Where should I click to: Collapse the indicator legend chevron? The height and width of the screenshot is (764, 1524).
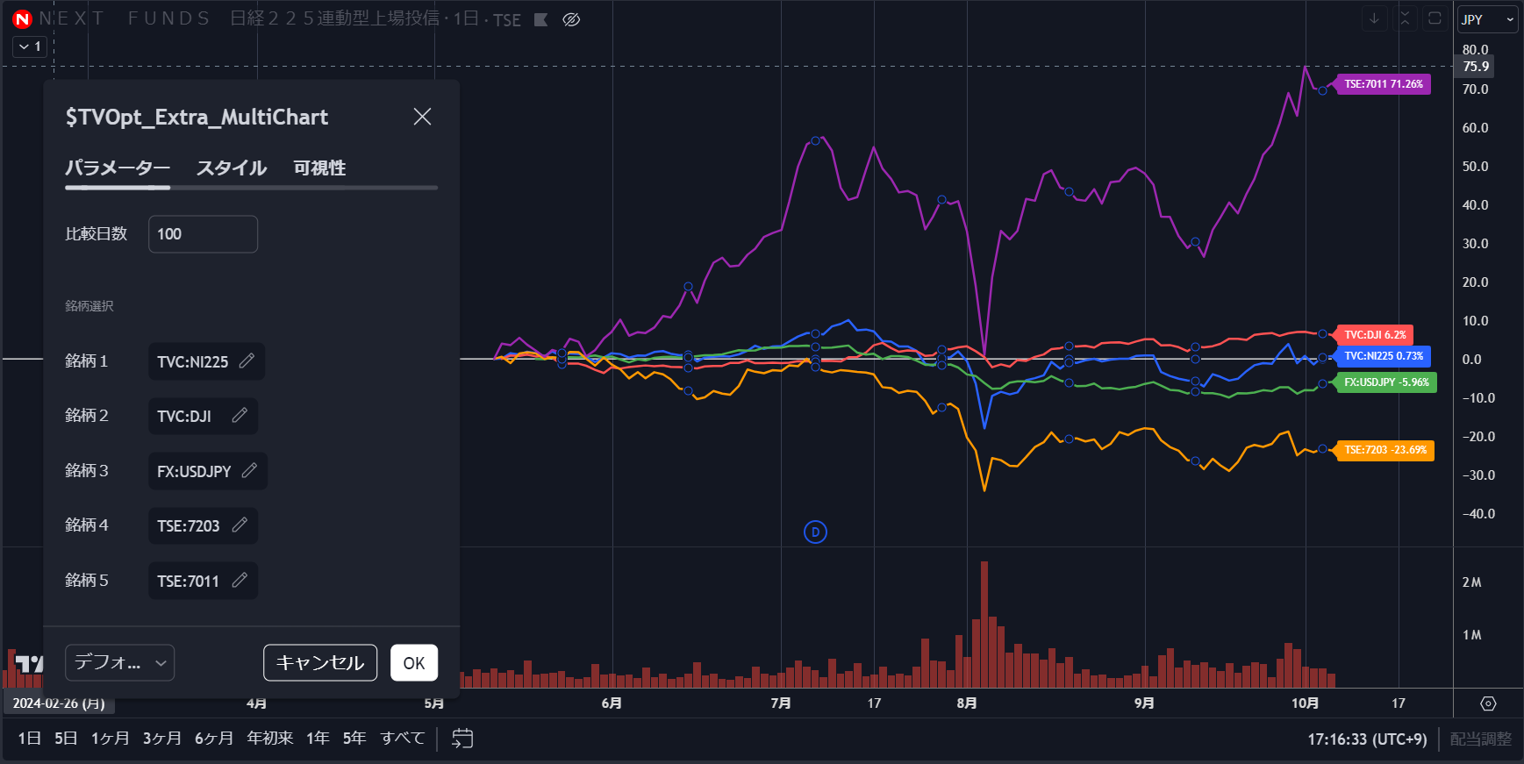30,46
